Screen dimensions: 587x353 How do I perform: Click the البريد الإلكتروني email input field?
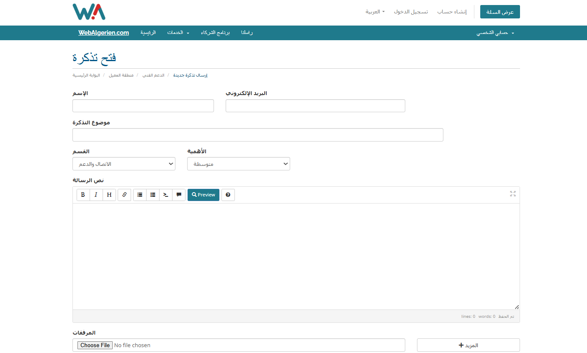click(x=315, y=106)
